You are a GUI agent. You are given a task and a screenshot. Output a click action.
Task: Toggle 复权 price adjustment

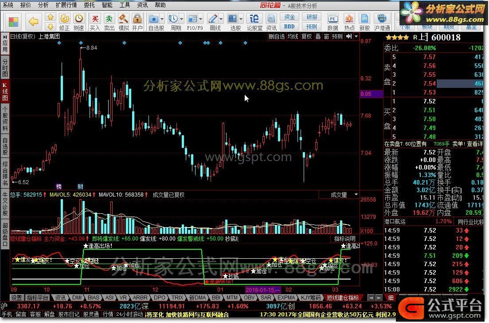pyautogui.click(x=306, y=36)
